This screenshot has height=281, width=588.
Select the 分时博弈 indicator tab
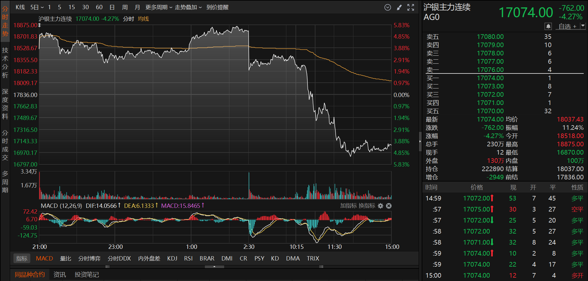coord(89,258)
